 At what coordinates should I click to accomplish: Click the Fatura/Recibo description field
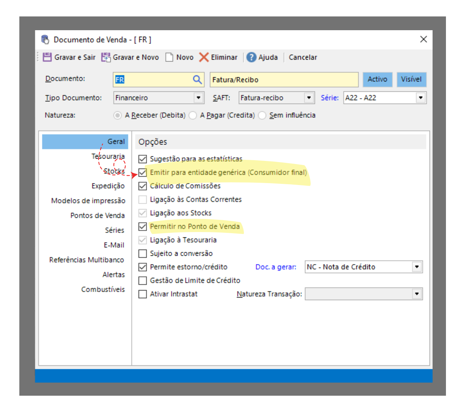coord(284,80)
